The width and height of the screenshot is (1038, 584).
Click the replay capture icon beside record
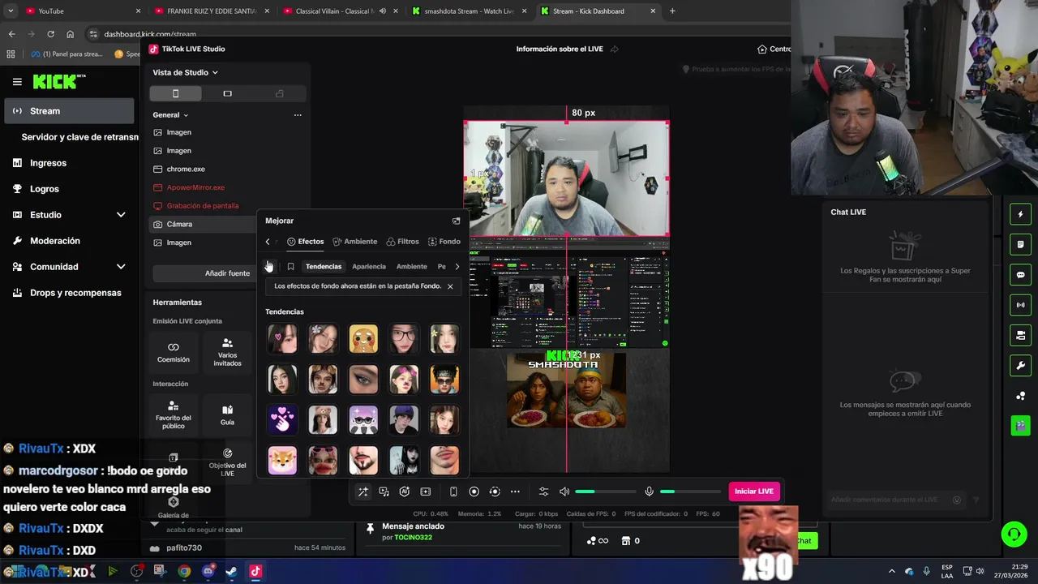coord(495,492)
